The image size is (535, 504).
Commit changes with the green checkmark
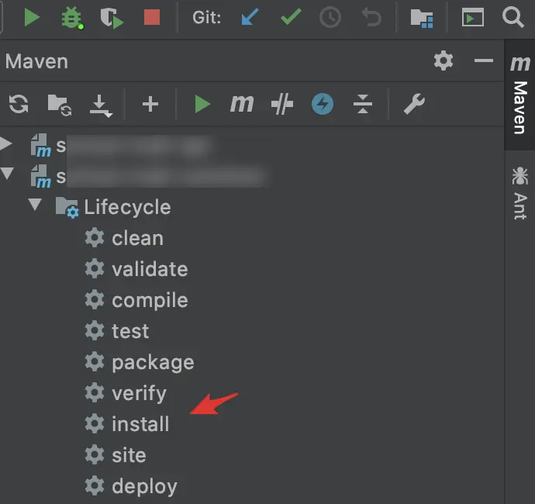tap(291, 16)
